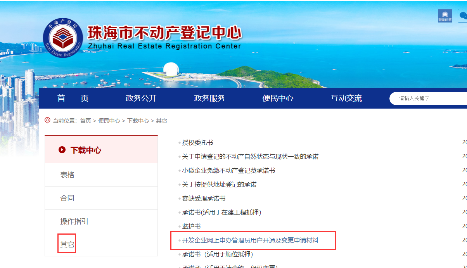This screenshot has height=268, width=467.
Task: Switch to the 表格 sidebar category
Action: click(x=67, y=175)
